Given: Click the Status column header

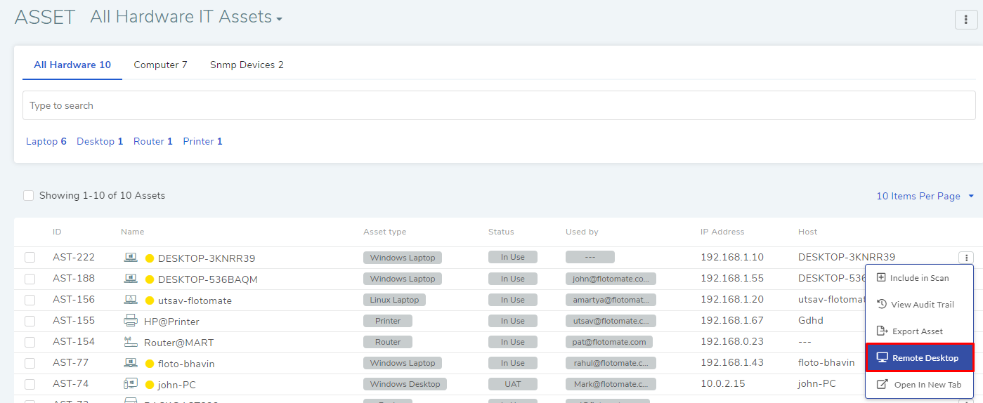Looking at the screenshot, I should [501, 232].
